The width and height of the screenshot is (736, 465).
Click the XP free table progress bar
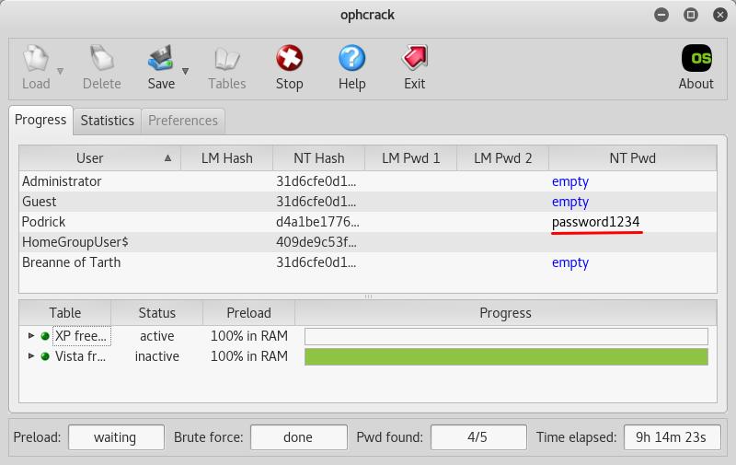click(x=506, y=336)
